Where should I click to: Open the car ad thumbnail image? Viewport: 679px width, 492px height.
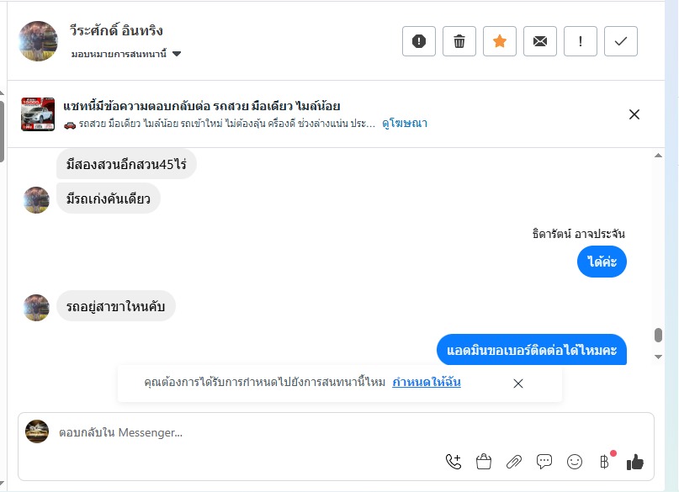click(x=38, y=114)
